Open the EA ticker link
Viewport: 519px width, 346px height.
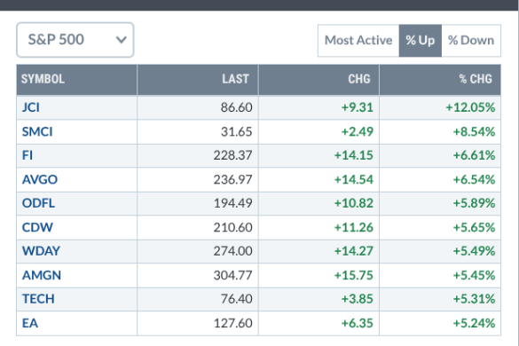(30, 323)
